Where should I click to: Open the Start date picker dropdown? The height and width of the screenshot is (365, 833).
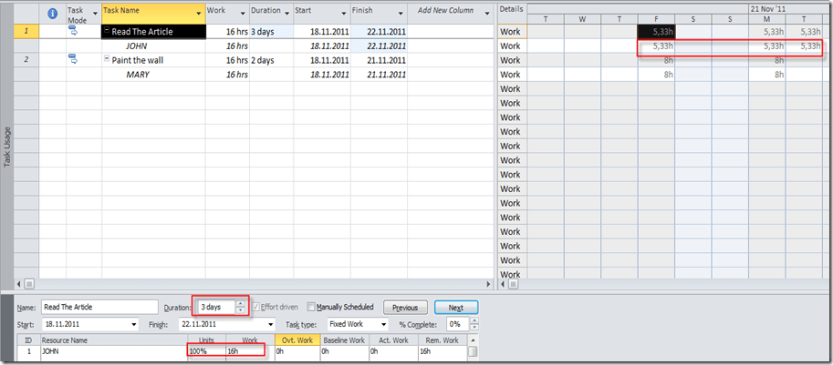[135, 324]
